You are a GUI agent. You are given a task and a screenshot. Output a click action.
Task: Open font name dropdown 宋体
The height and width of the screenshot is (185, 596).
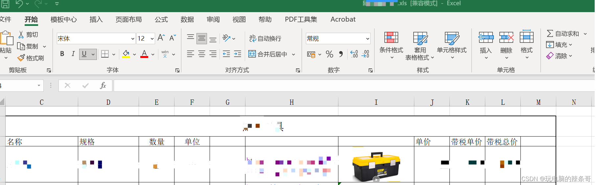click(x=133, y=39)
